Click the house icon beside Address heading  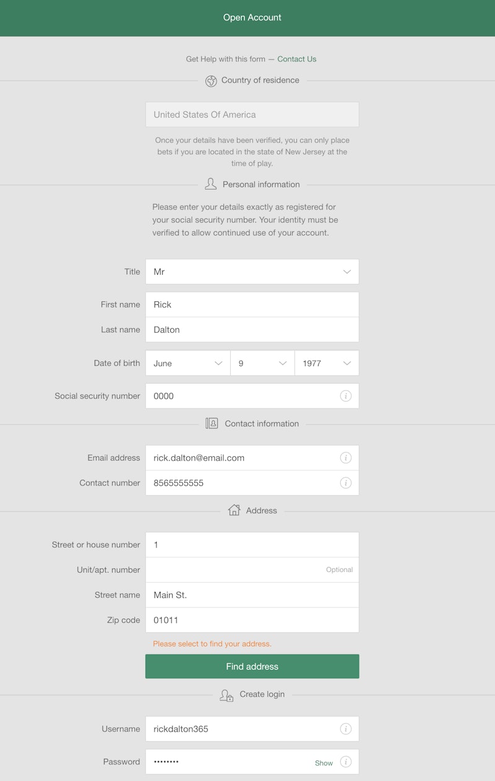tap(234, 510)
